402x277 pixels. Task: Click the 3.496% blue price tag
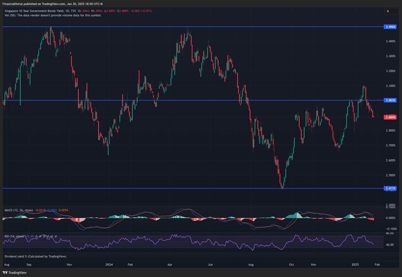tap(390, 27)
